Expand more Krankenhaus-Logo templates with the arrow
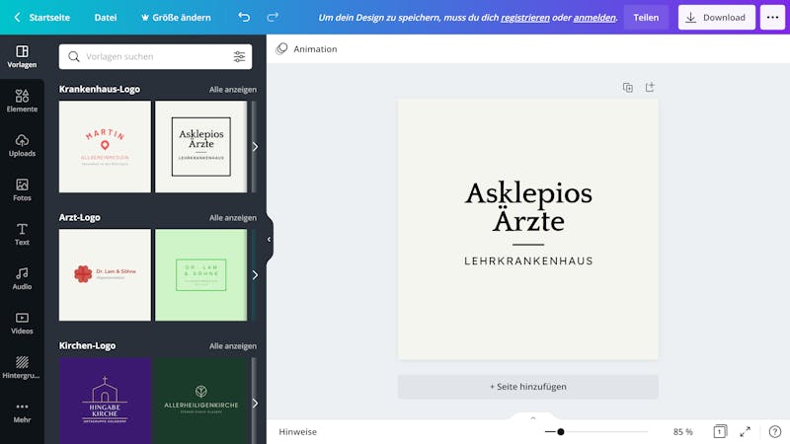790x444 pixels. tap(255, 146)
